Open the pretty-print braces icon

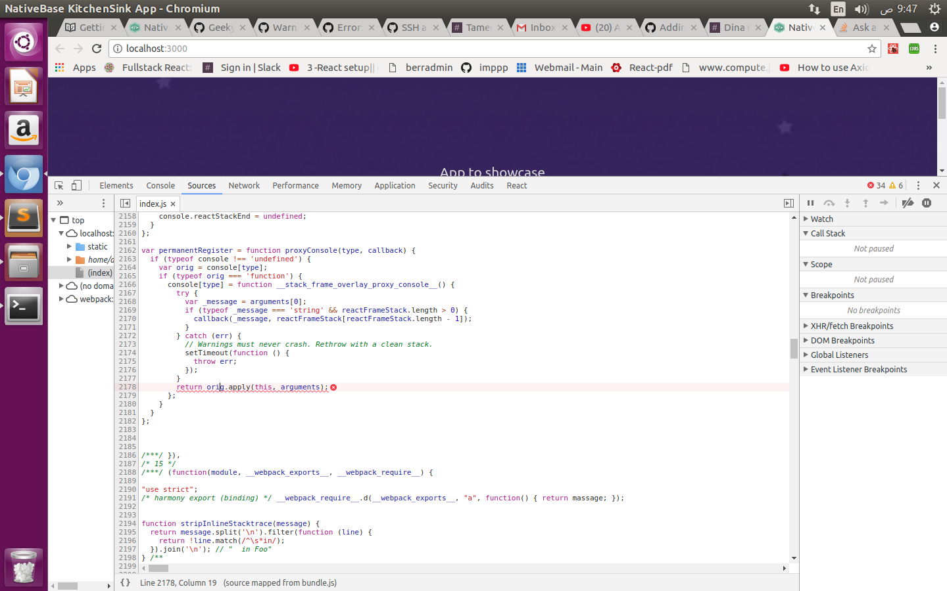[125, 582]
